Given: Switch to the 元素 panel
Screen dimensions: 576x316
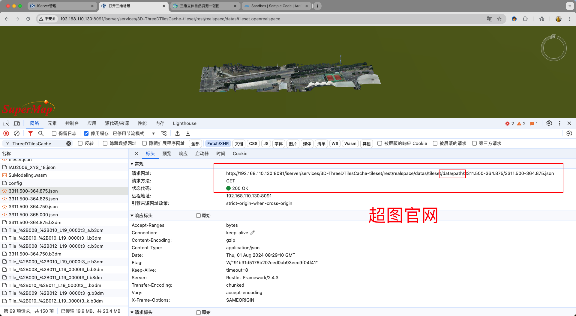Looking at the screenshot, I should pos(52,123).
